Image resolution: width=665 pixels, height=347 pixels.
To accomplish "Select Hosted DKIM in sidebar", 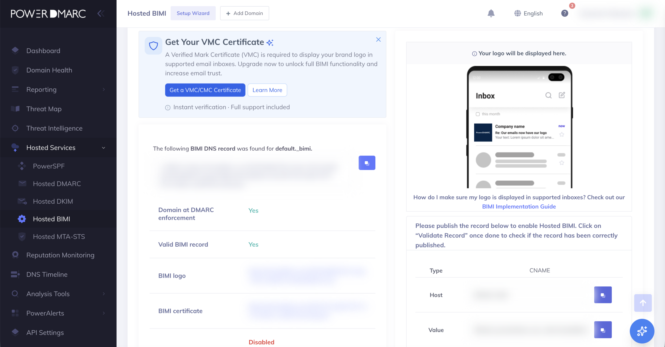I will click(53, 201).
